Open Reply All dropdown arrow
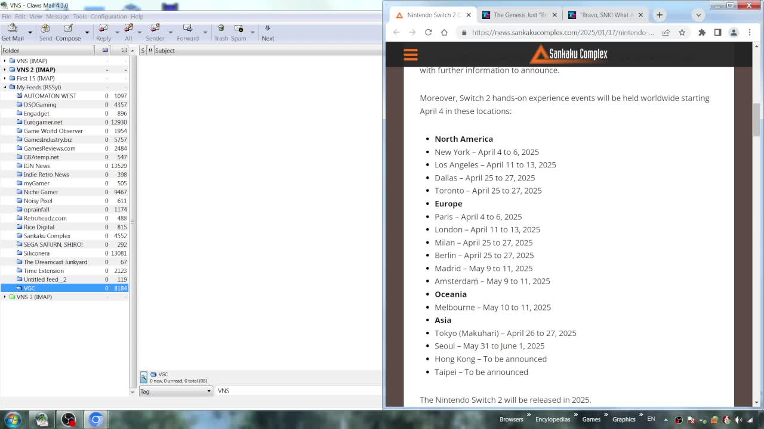This screenshot has height=429, width=764. click(x=139, y=32)
